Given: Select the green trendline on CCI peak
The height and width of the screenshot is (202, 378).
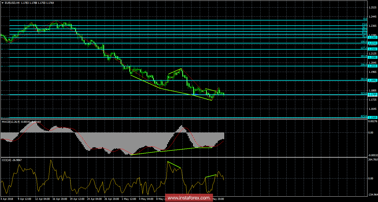Looking at the screenshot, I should coord(174,165).
